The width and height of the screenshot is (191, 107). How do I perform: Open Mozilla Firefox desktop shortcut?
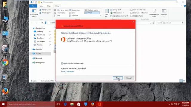pos(5,93)
